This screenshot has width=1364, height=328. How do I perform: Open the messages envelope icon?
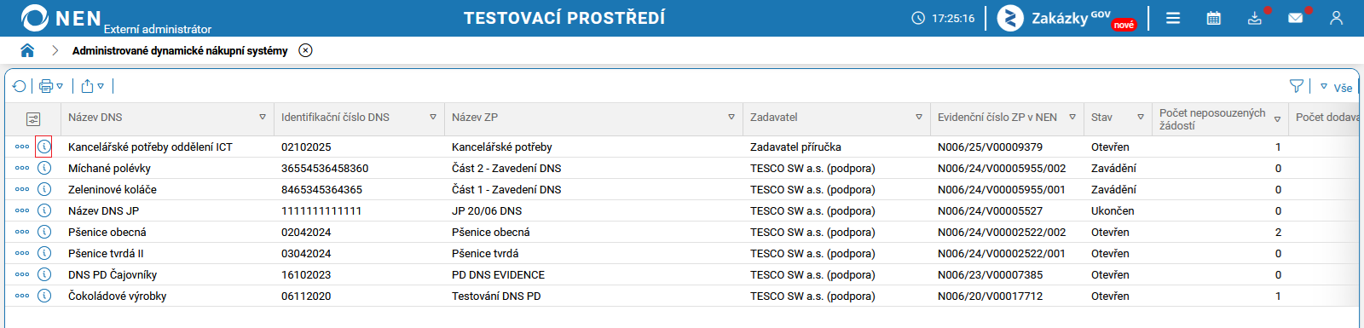1296,18
